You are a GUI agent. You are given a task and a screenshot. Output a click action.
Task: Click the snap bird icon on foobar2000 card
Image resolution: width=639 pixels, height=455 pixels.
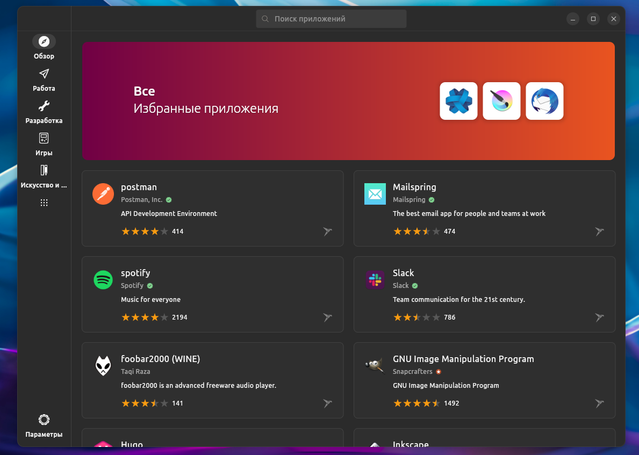[328, 403]
